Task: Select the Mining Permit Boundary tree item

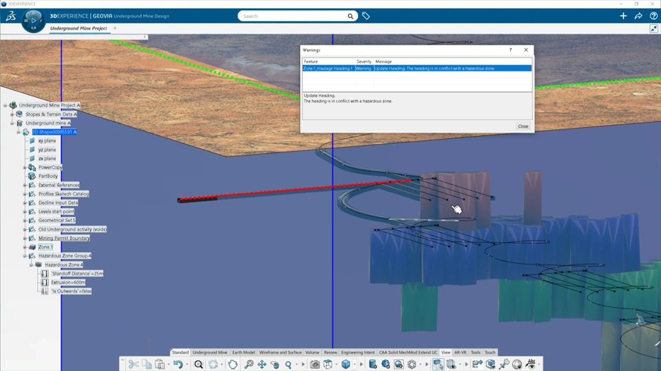Action: (x=64, y=238)
